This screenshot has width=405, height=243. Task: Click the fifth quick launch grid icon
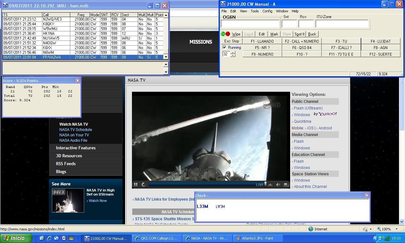pyautogui.click(x=71, y=238)
